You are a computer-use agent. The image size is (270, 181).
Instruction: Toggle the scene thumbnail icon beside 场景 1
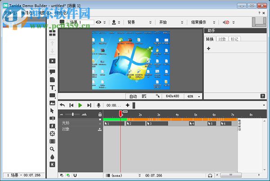pyautogui.click(x=62, y=22)
